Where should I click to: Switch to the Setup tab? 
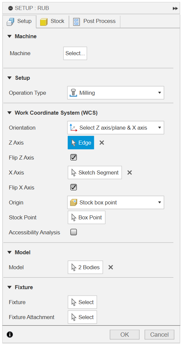click(x=19, y=21)
